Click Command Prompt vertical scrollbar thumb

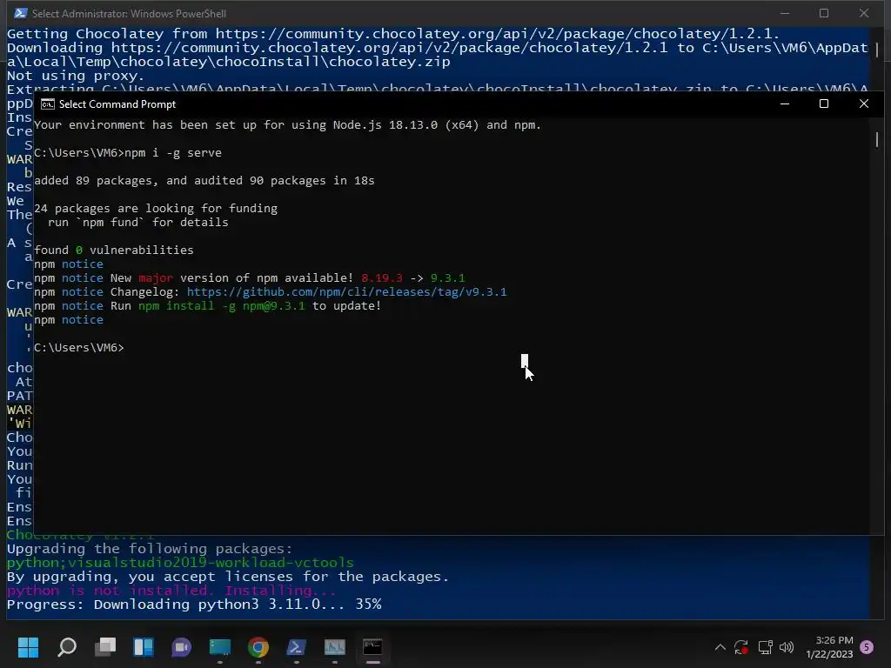coord(877,139)
